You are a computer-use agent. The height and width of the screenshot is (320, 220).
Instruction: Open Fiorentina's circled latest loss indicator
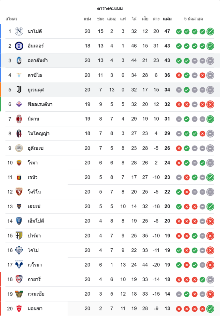tap(210, 104)
